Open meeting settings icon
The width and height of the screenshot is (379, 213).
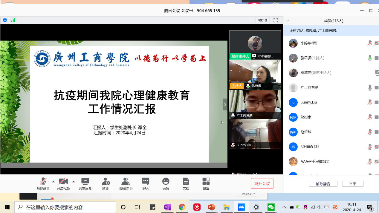coord(206,181)
